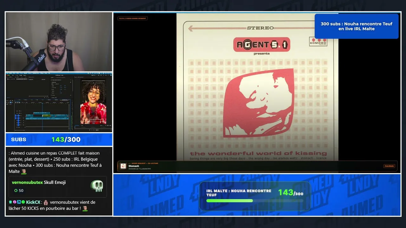406x228 pixels.
Task: Click the 'STEREO' text on the album cover
Action: (x=260, y=28)
